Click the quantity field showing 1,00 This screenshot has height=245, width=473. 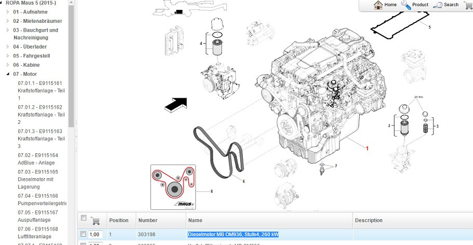[95, 235]
